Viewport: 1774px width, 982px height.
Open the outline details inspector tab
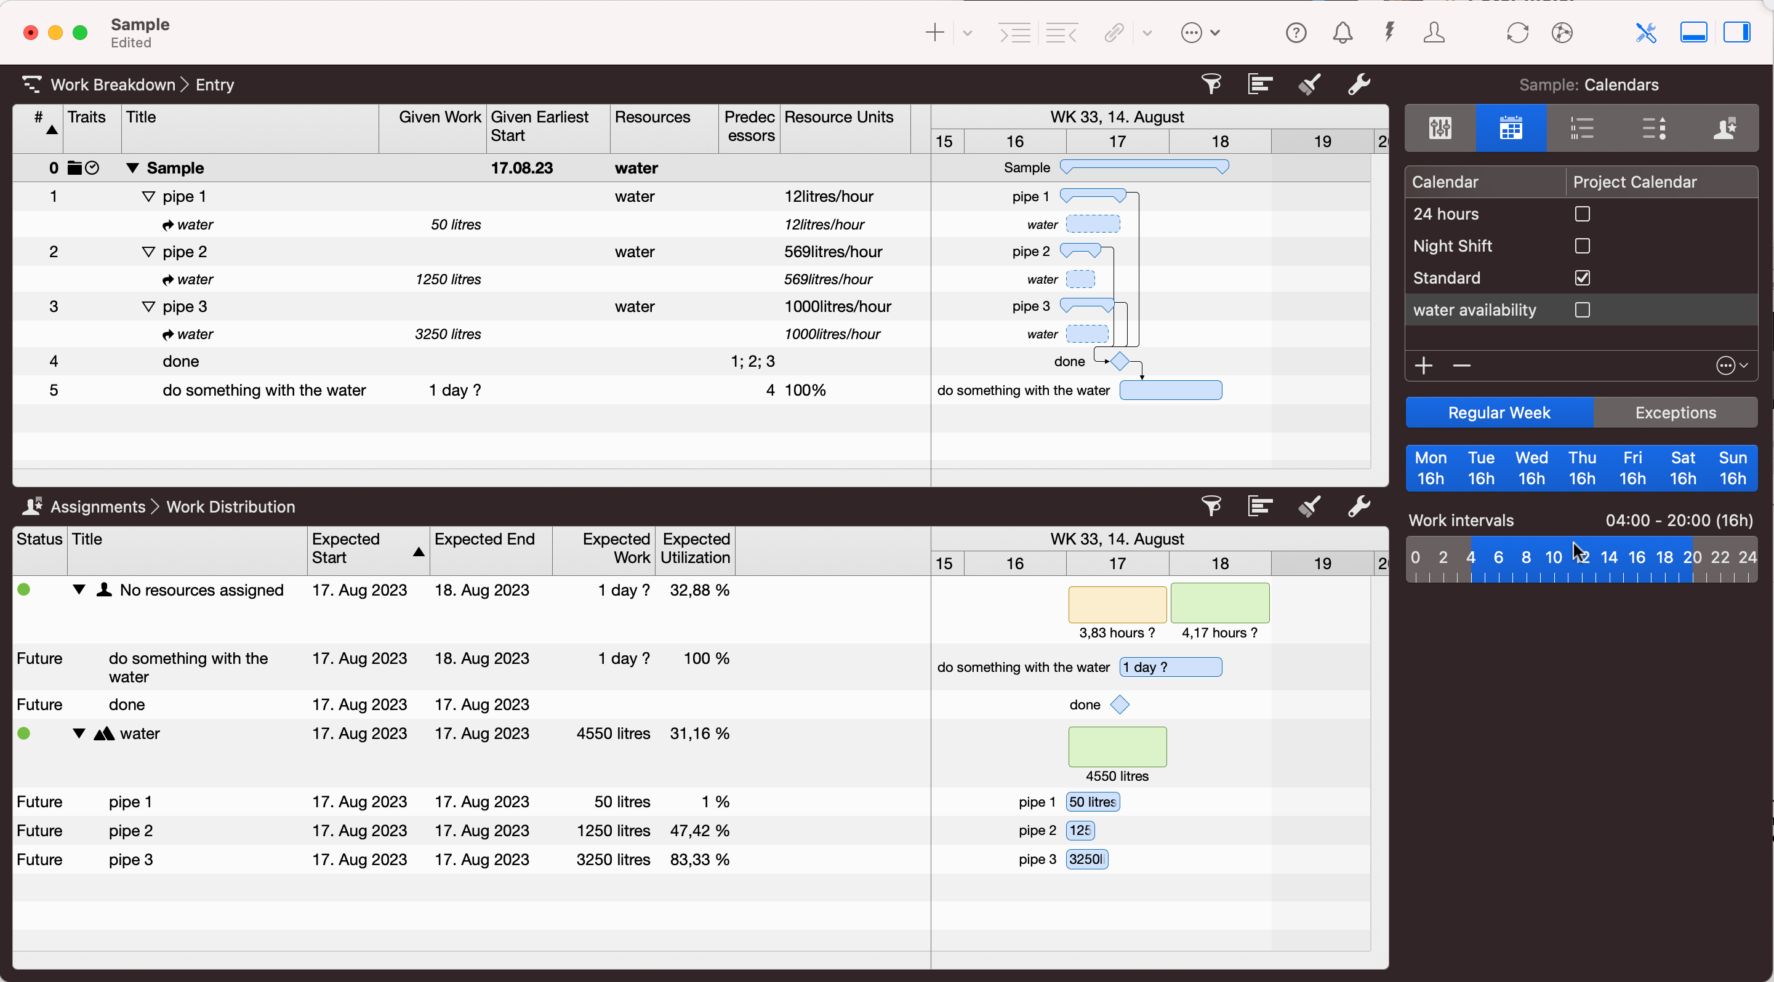pos(1653,128)
